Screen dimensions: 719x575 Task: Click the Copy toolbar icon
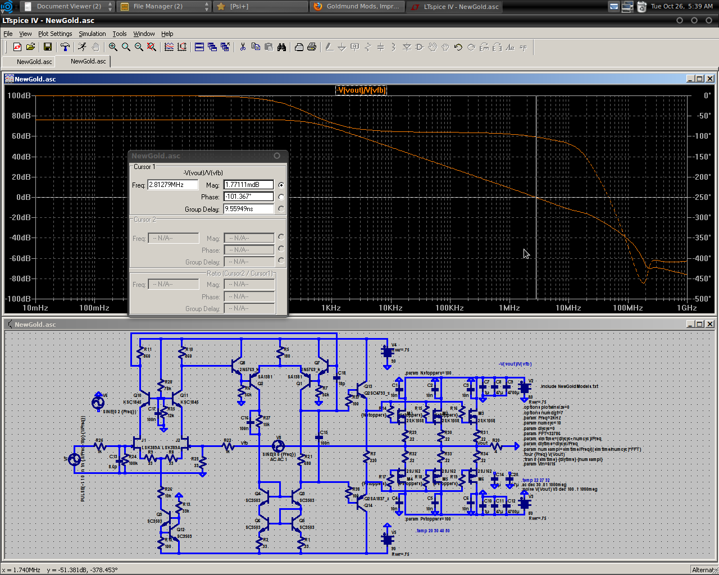point(256,47)
